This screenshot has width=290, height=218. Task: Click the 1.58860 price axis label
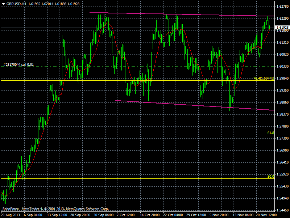tap(282, 102)
